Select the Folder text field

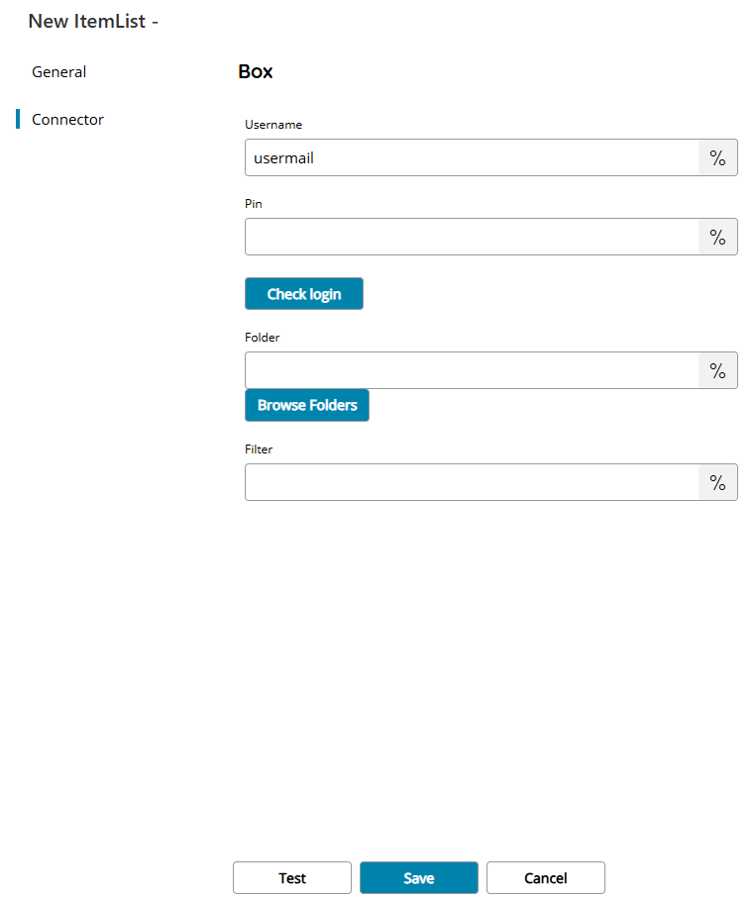pos(472,370)
